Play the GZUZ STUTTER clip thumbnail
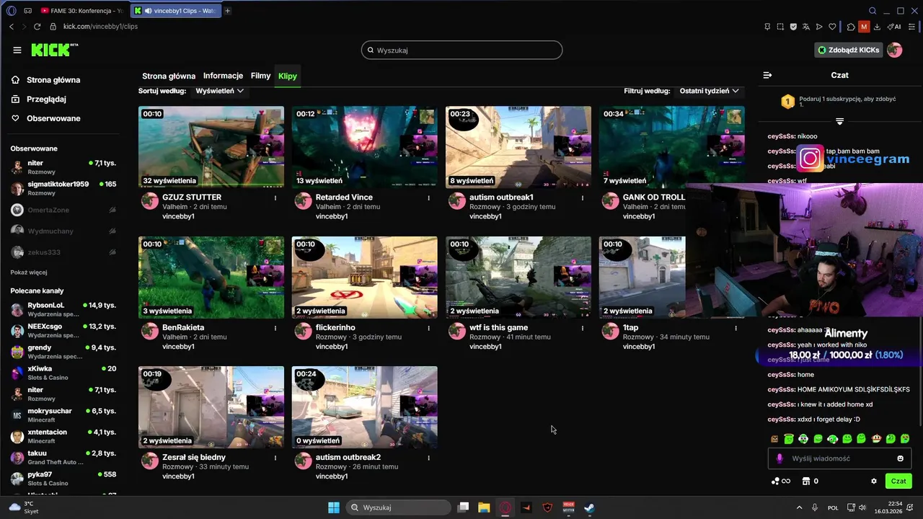Screen dimensions: 923x519 pyautogui.click(x=211, y=147)
